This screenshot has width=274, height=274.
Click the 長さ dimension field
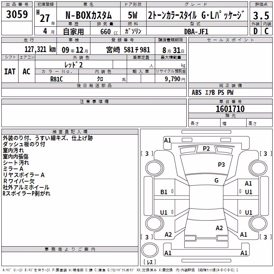[204, 123]
